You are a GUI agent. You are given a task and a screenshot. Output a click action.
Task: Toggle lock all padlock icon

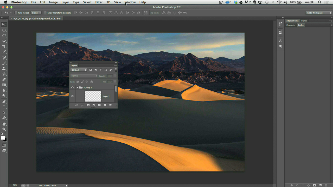coord(91,82)
